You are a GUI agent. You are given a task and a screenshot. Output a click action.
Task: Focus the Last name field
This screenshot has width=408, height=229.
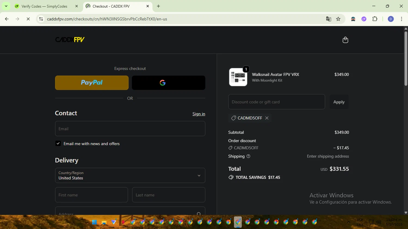(x=169, y=195)
